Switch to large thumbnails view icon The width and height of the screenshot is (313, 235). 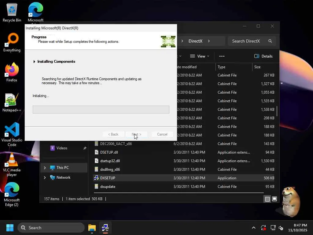coord(274,199)
